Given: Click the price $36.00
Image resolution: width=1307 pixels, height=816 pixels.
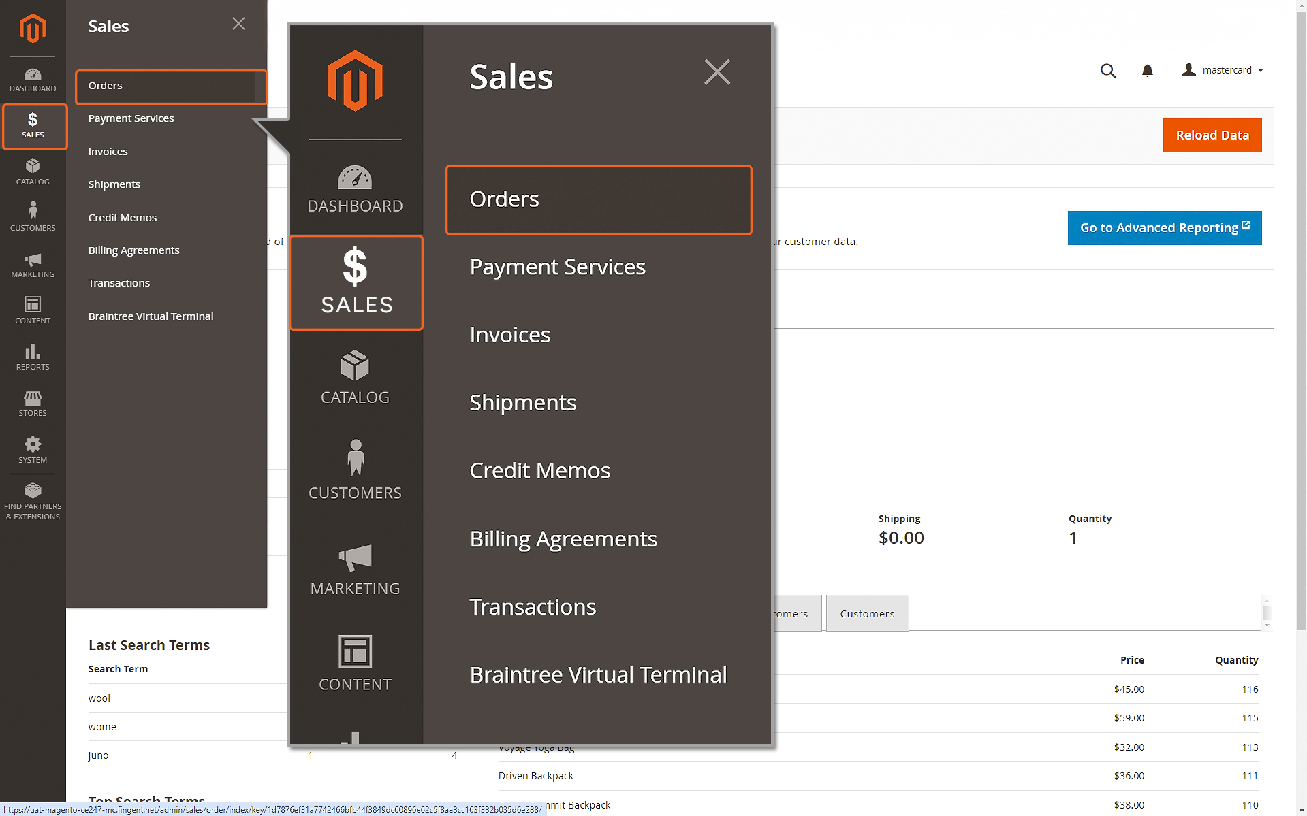Looking at the screenshot, I should click(1129, 776).
